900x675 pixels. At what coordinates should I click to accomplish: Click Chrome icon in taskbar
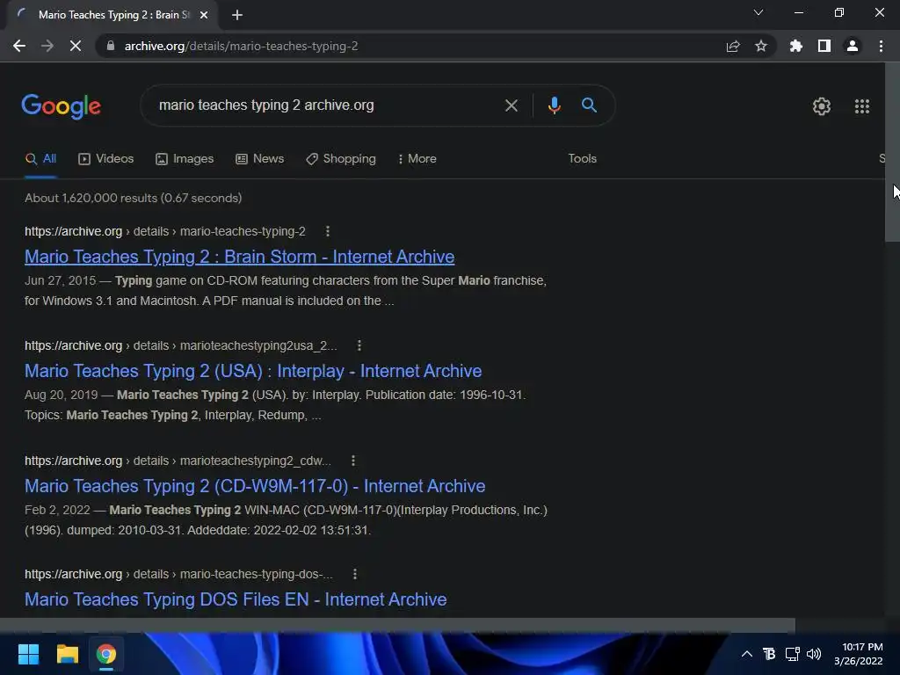[106, 654]
